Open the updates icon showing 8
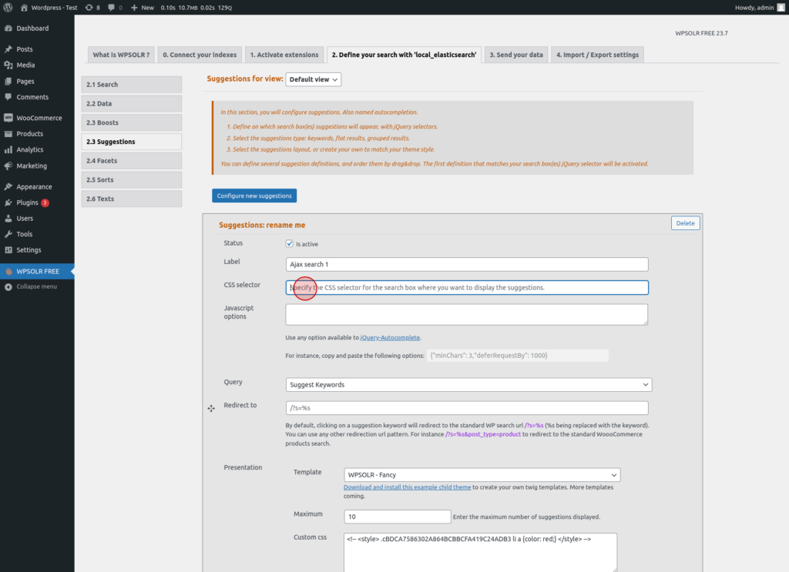The height and width of the screenshot is (572, 789). pyautogui.click(x=89, y=8)
